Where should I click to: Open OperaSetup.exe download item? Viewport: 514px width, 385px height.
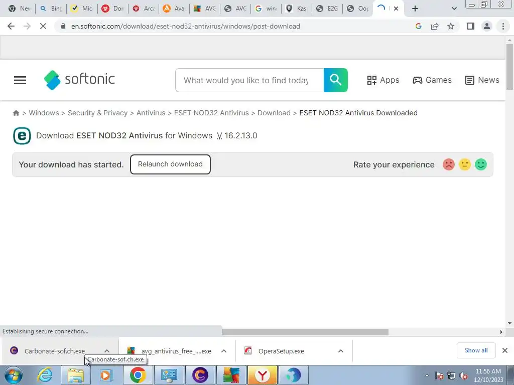282,351
